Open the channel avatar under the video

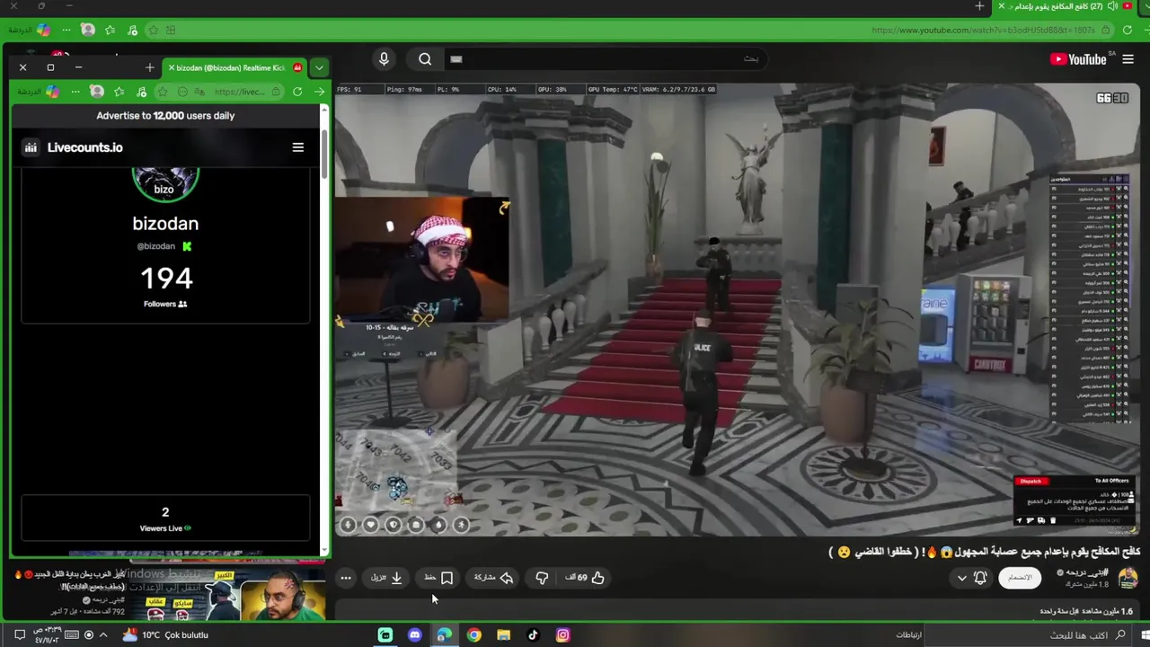(x=1128, y=578)
